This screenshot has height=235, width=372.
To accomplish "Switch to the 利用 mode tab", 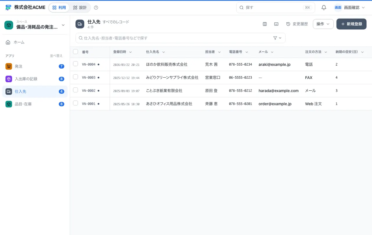I will pos(59,8).
